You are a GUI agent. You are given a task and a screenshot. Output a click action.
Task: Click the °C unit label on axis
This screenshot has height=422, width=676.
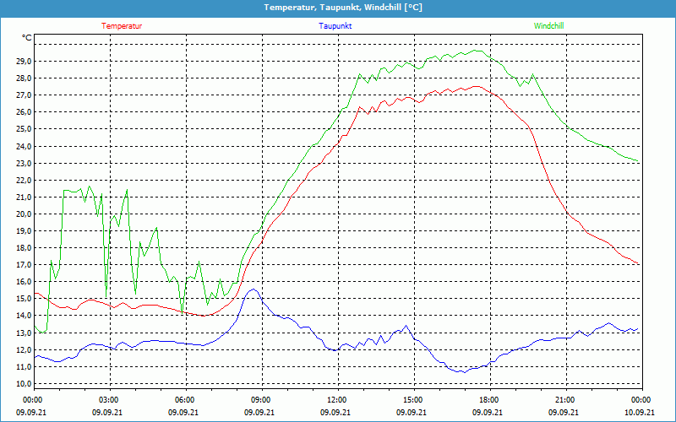pos(26,38)
